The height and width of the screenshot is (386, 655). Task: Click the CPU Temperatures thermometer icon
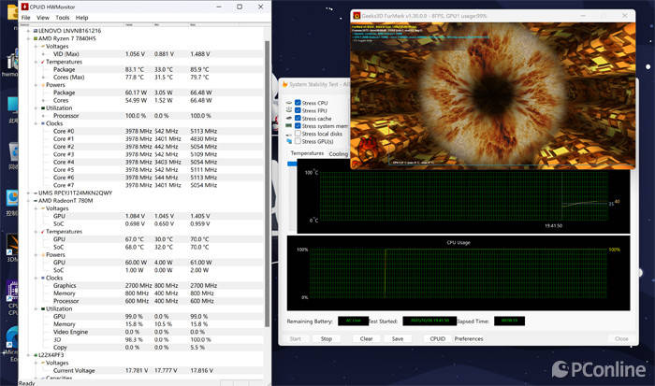(x=43, y=62)
